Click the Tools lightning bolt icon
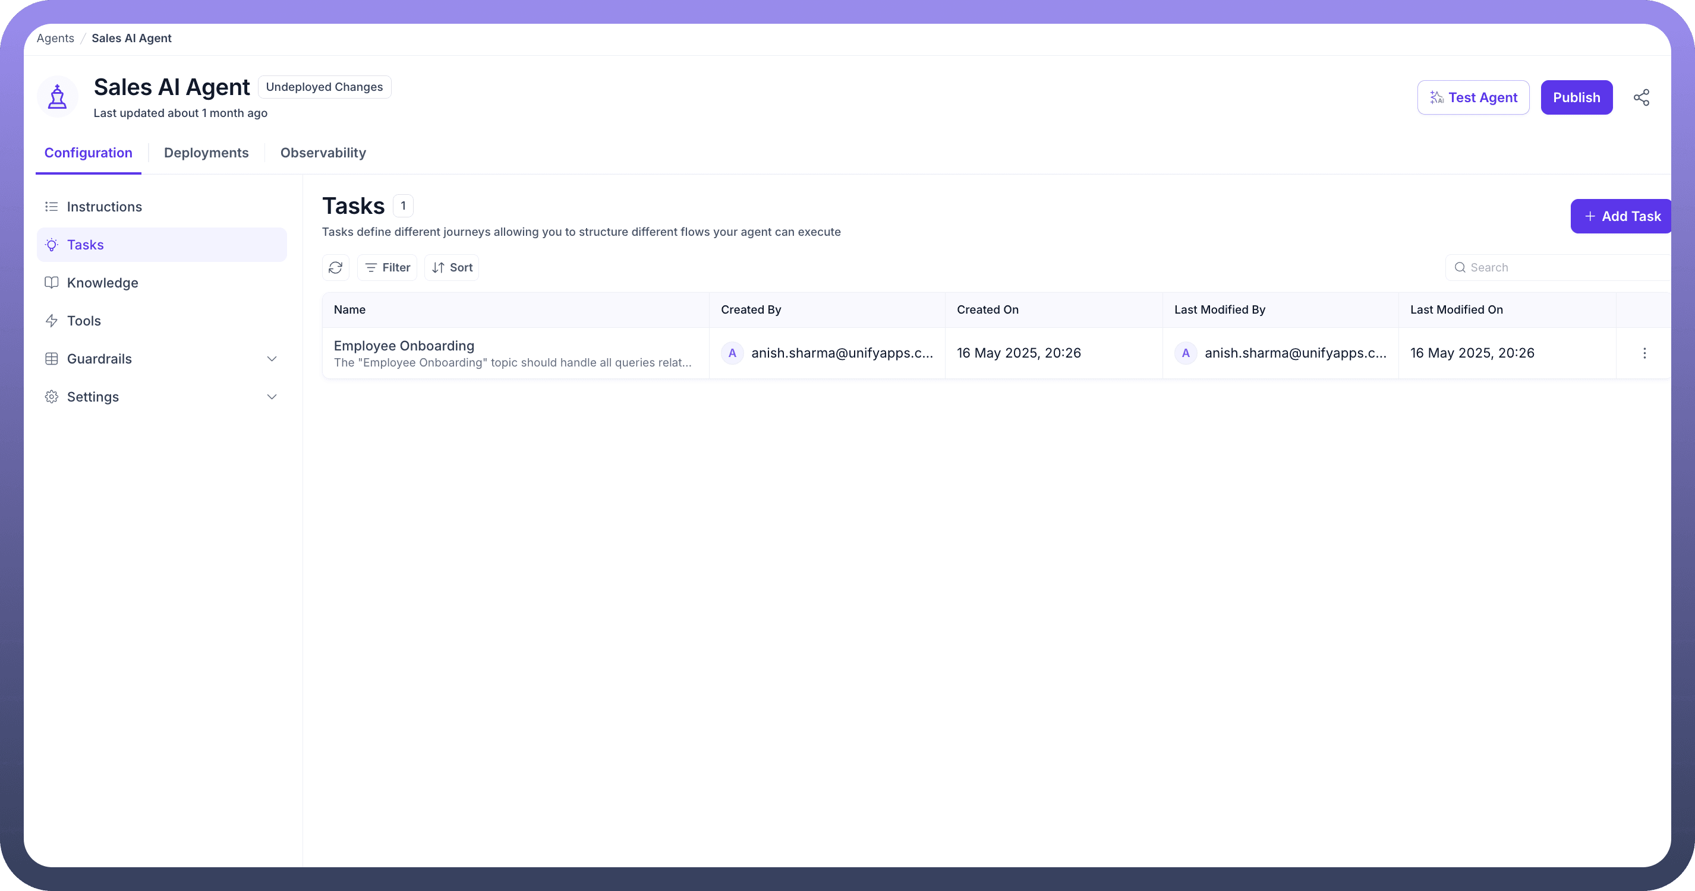 click(51, 321)
